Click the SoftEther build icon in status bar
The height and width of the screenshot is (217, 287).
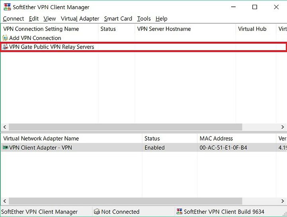pyautogui.click(x=179, y=212)
